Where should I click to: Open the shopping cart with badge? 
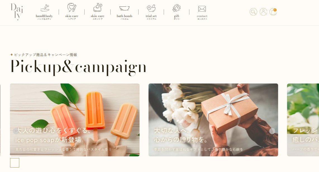coord(273,12)
